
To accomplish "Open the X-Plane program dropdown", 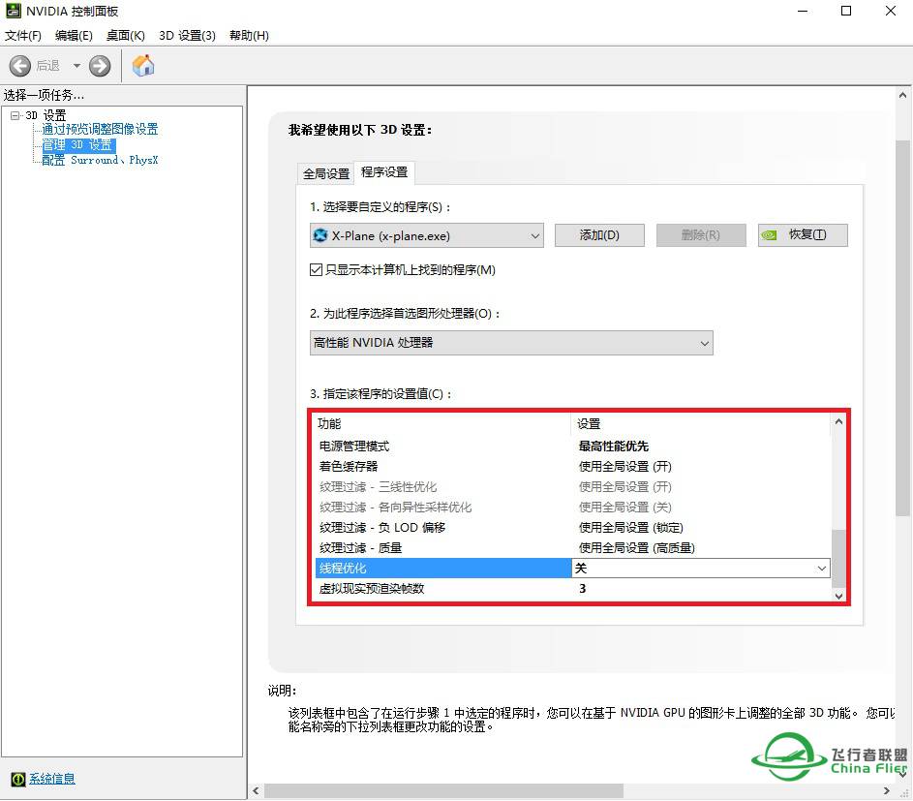I will point(426,236).
